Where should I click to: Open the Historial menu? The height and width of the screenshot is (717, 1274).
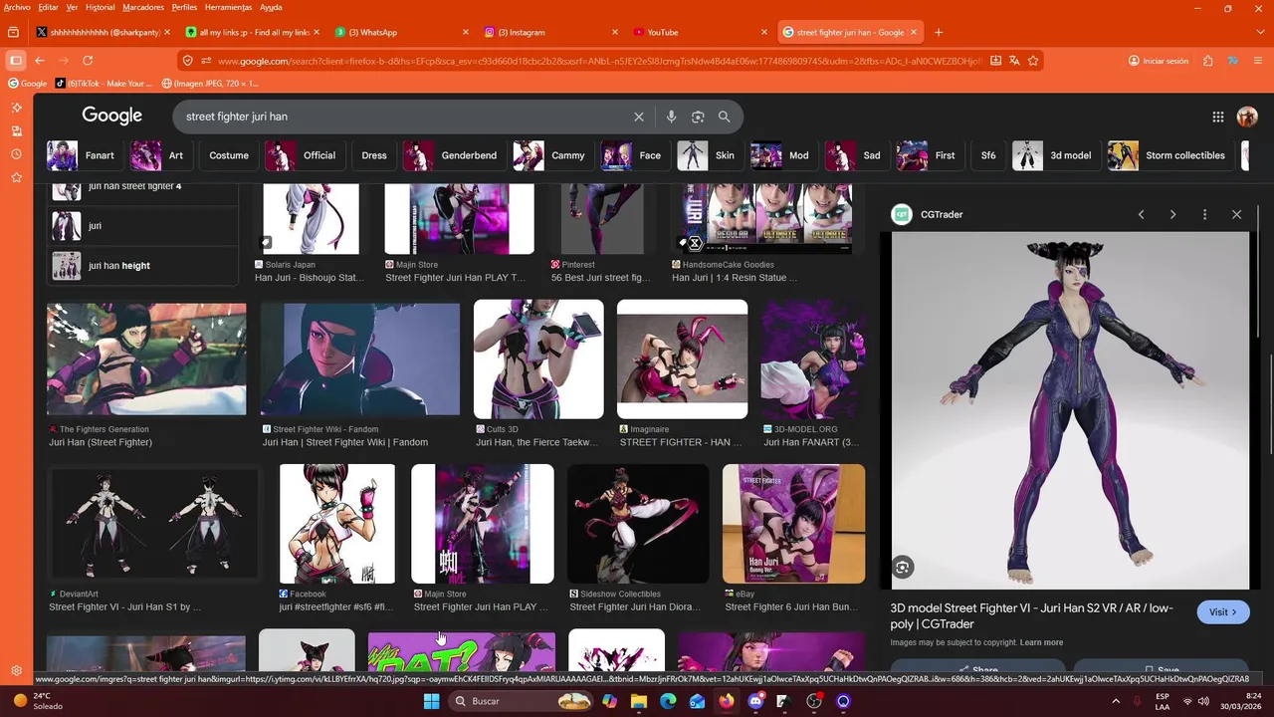pyautogui.click(x=101, y=7)
